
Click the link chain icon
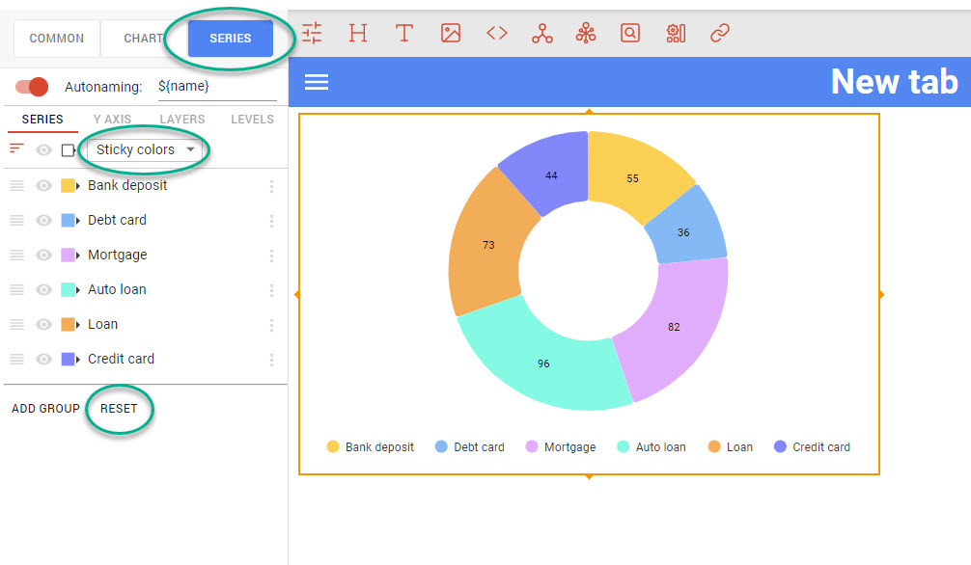720,34
